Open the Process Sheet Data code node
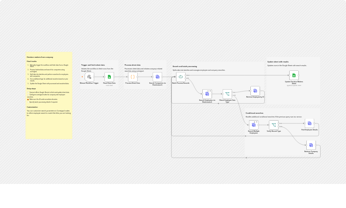 133,77
